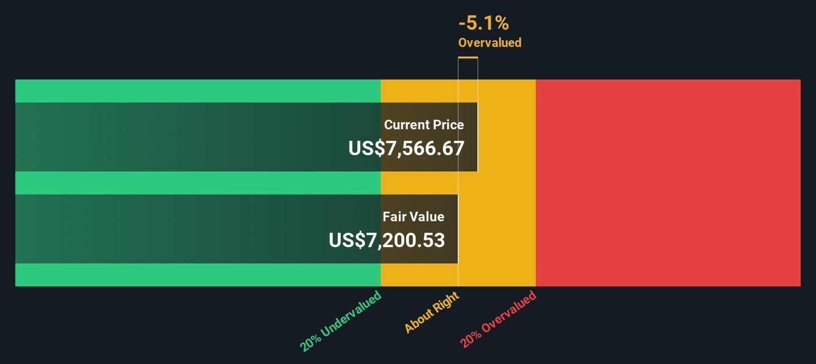Click the yellow strip above the Current Price bar
816x364 pixels.
click(419, 91)
